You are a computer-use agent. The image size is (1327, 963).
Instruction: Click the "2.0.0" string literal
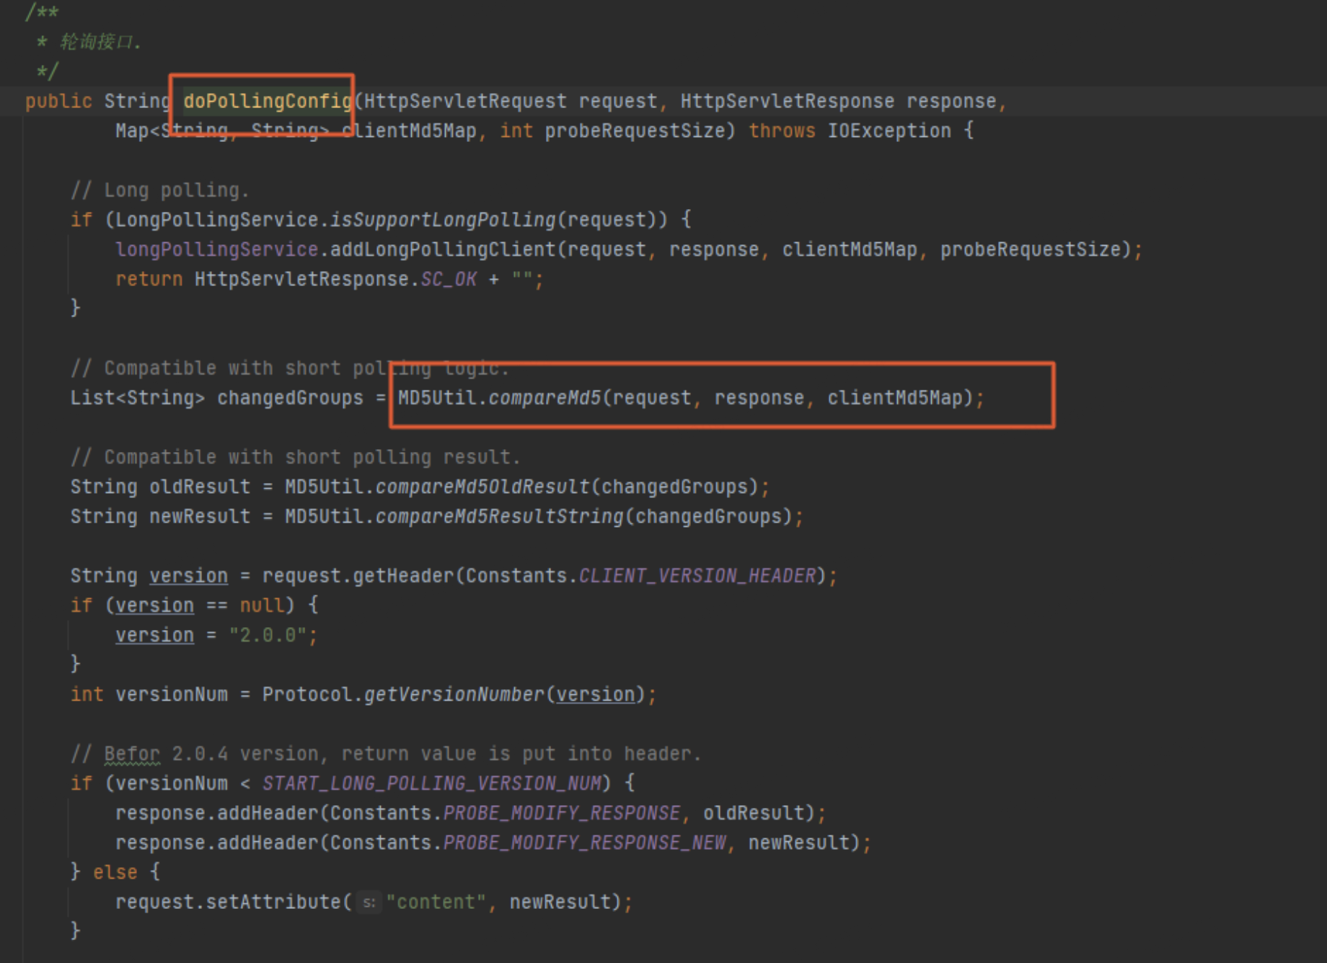click(x=268, y=635)
